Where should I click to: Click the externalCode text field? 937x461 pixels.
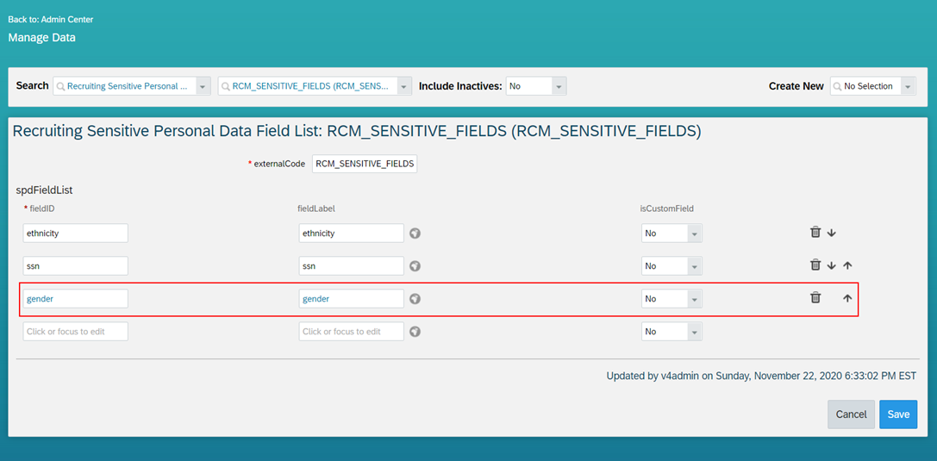(365, 164)
